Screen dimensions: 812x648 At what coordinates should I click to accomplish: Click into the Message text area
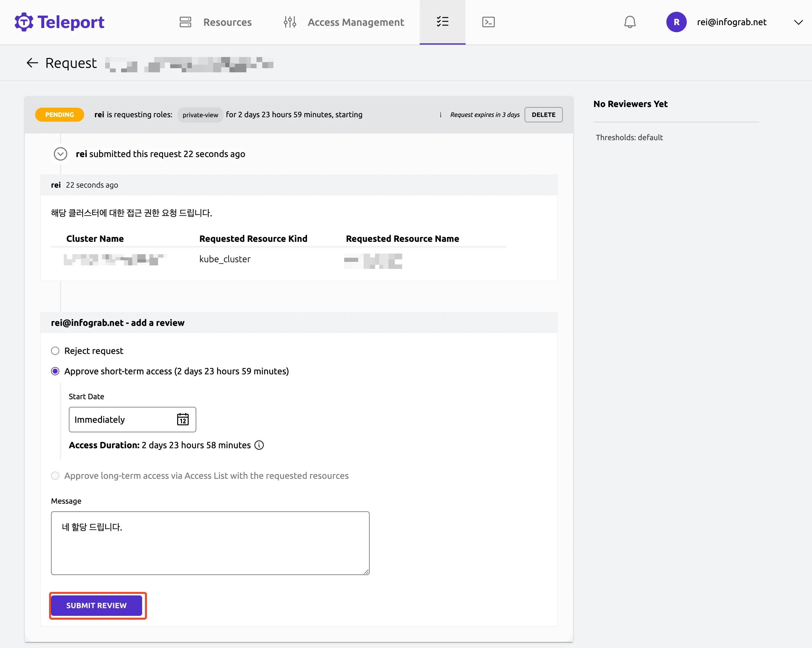click(210, 543)
